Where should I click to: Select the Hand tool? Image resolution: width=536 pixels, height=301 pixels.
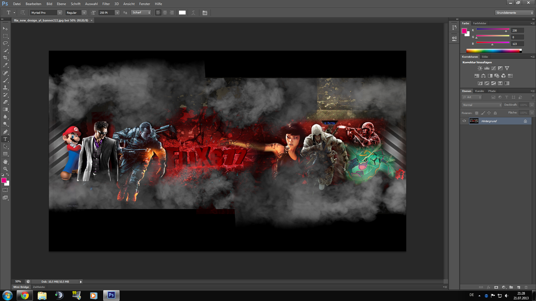(x=5, y=162)
